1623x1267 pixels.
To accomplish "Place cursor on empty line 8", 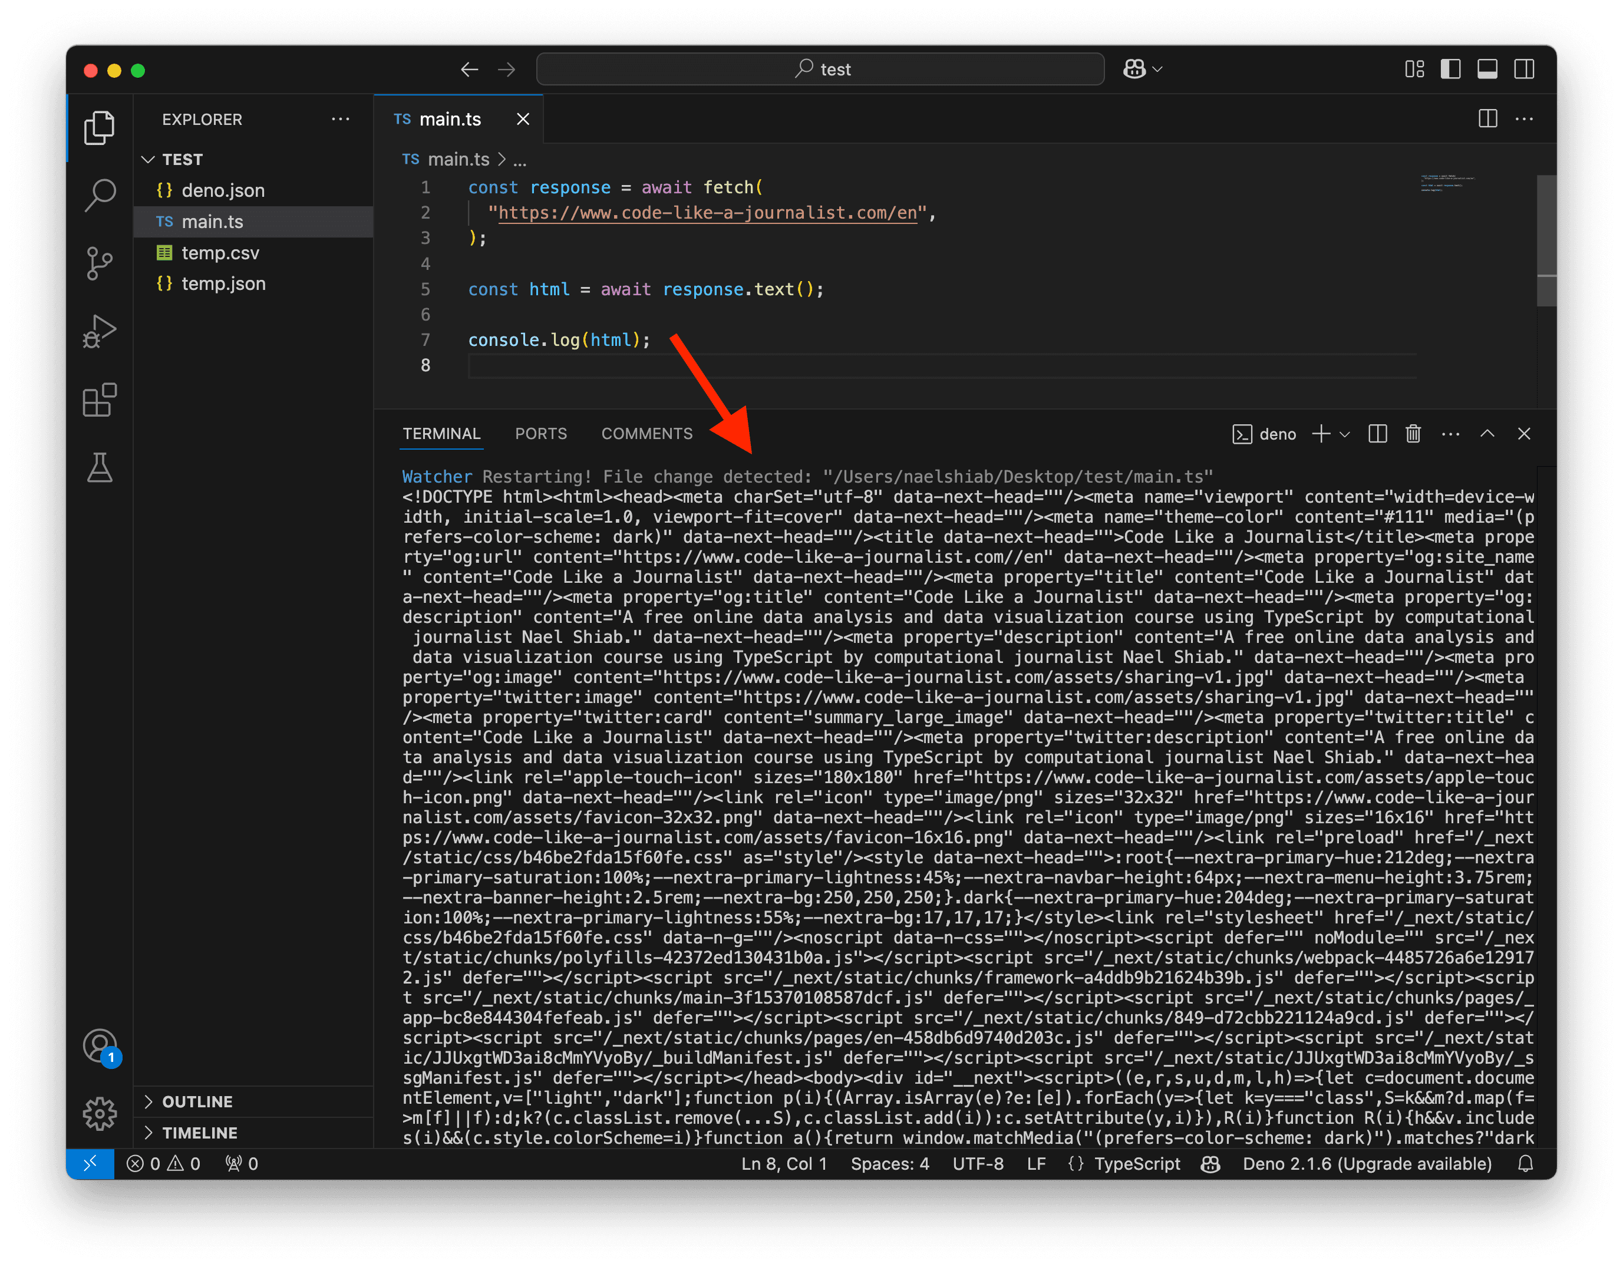I will (x=942, y=365).
